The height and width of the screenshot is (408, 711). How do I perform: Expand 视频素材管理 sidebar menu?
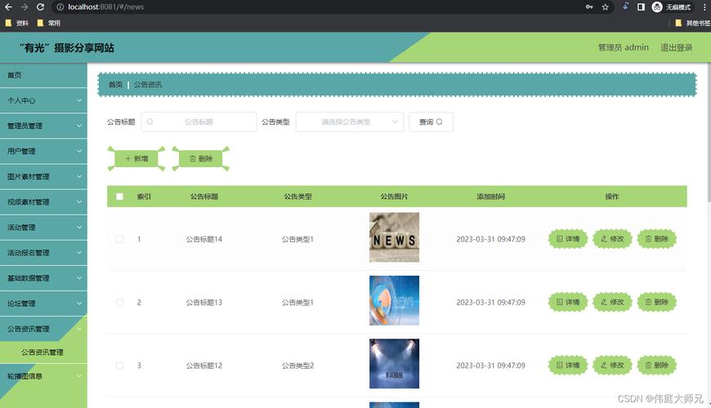click(x=43, y=202)
